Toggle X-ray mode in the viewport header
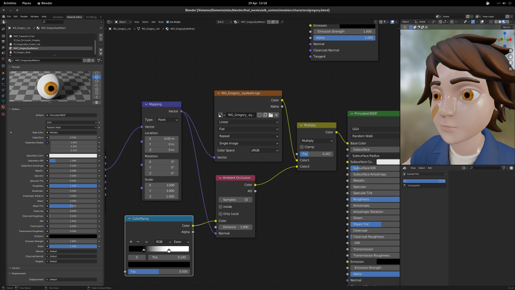The width and height of the screenshot is (515, 290). (491, 22)
